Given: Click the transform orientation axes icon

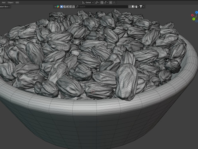Looking at the screenshot, I should coord(83,2).
